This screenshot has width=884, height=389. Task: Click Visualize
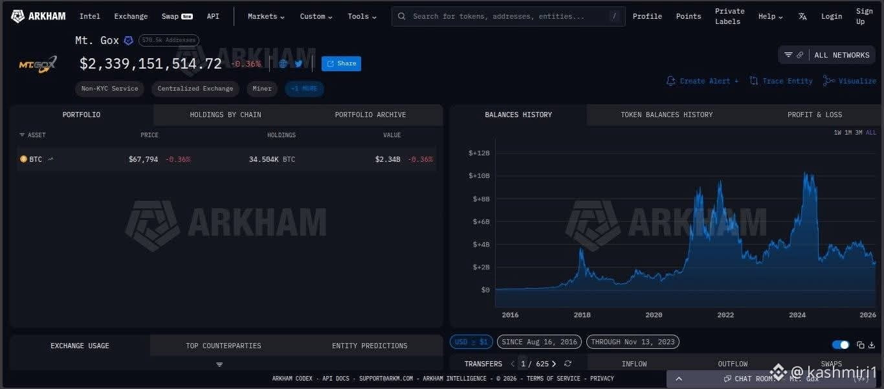(850, 81)
